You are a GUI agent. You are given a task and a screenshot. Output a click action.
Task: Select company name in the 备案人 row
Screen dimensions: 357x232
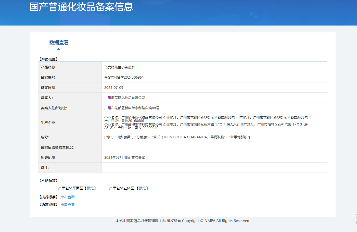(125, 98)
